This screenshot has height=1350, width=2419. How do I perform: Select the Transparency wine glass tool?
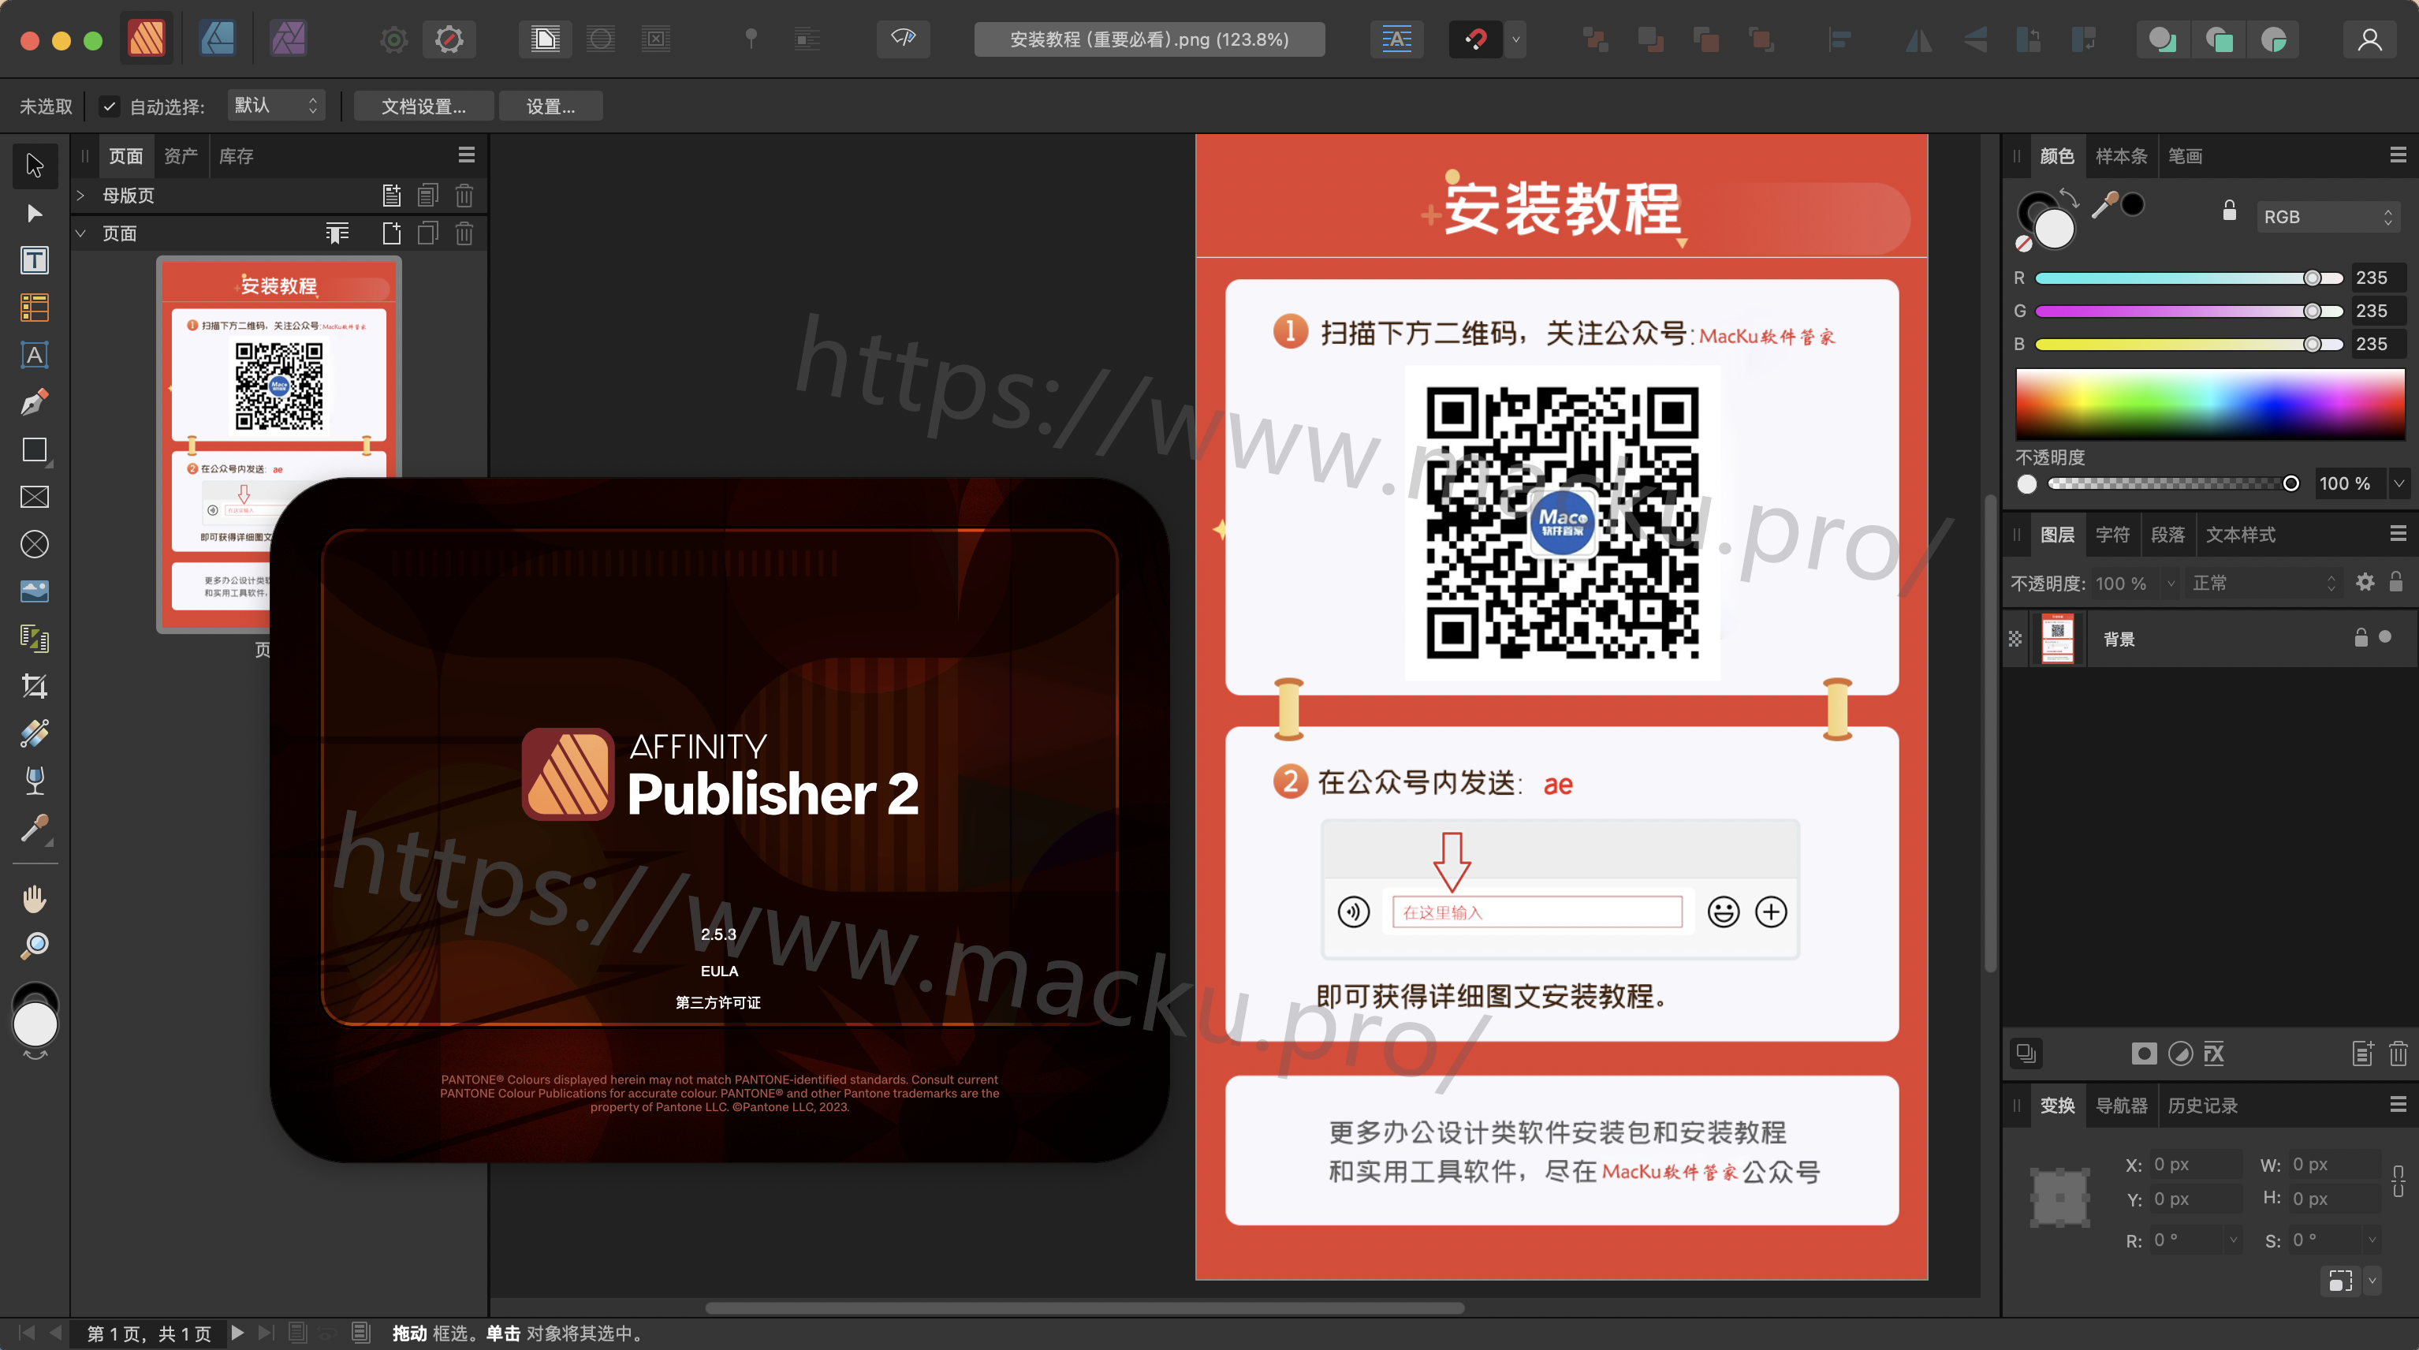point(35,781)
